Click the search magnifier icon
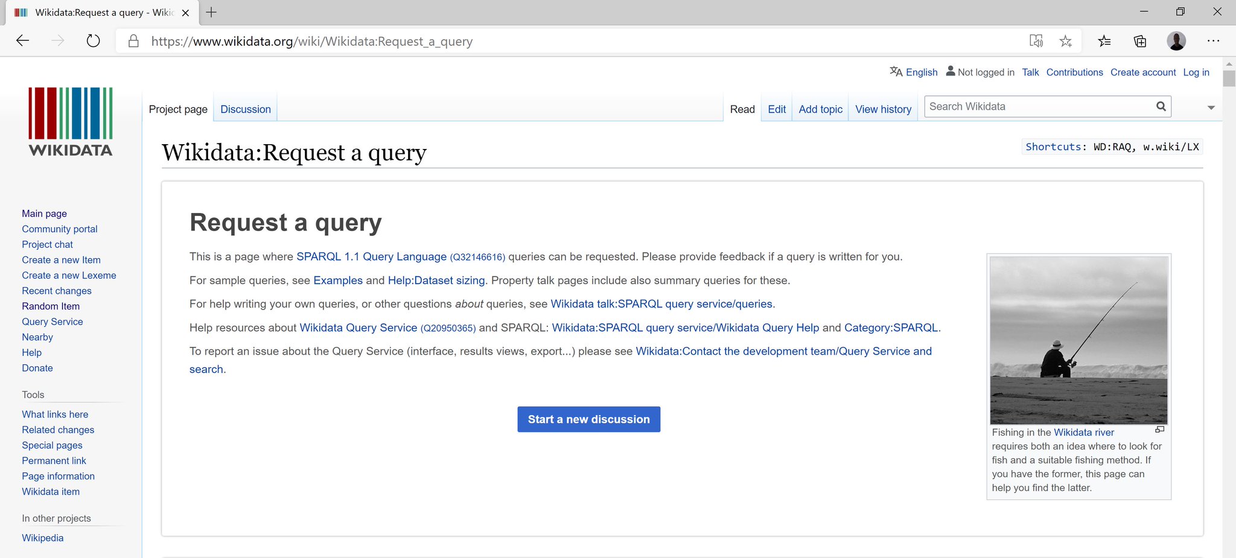This screenshot has height=558, width=1236. tap(1161, 107)
